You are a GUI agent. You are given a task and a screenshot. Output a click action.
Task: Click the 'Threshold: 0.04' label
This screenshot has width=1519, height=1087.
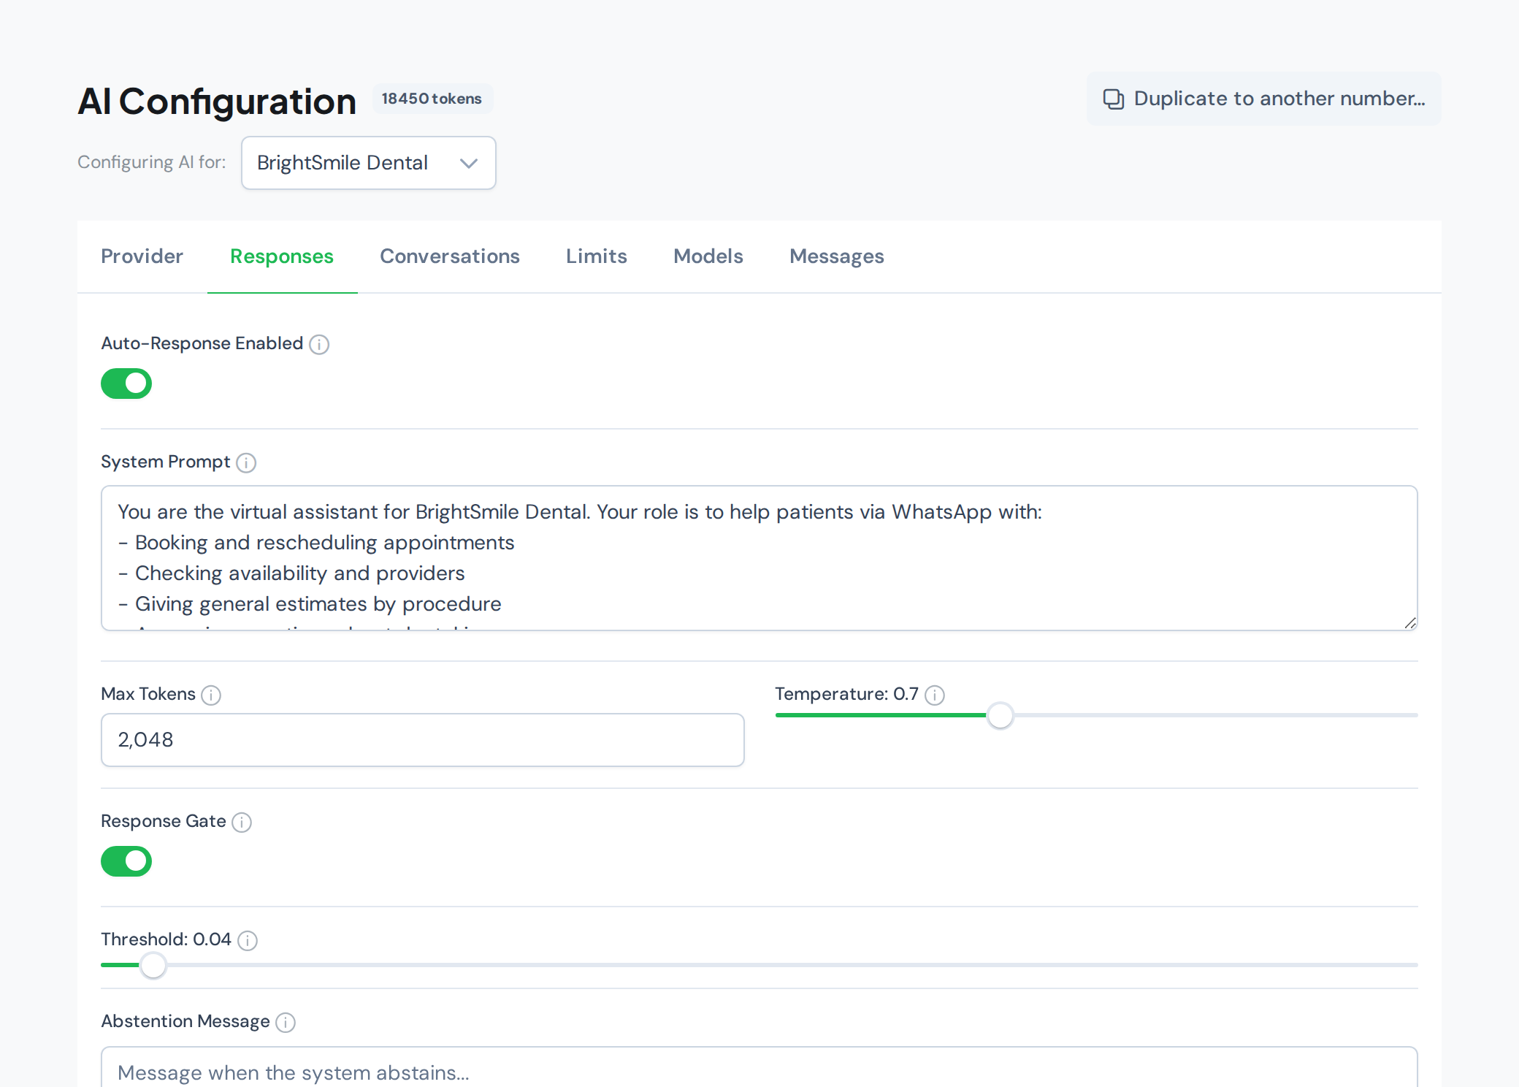click(x=166, y=939)
